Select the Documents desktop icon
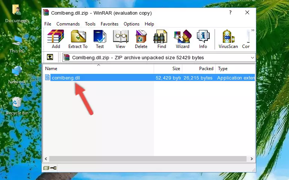Viewport: 289px width, 180px height. pyautogui.click(x=17, y=13)
